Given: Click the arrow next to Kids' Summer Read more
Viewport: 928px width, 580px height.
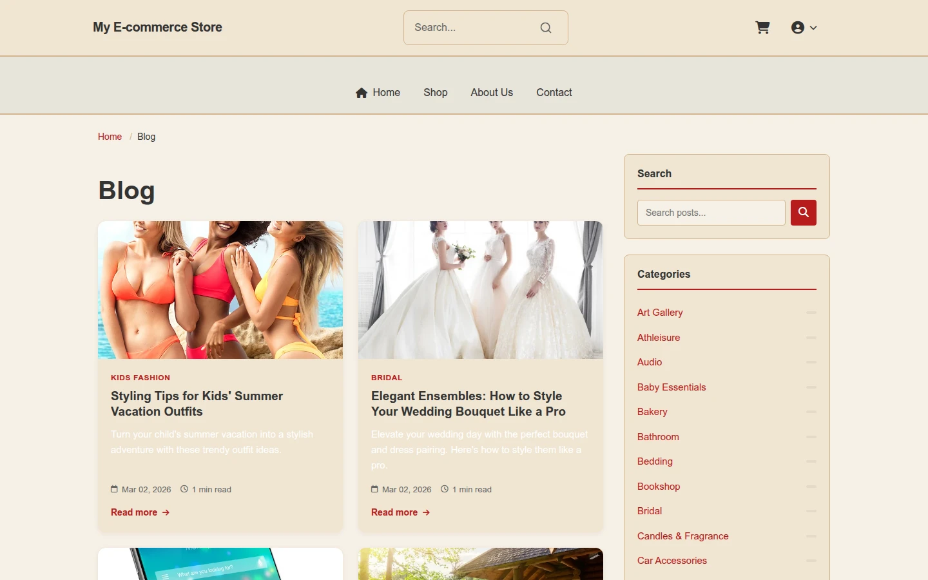Looking at the screenshot, I should tap(166, 512).
